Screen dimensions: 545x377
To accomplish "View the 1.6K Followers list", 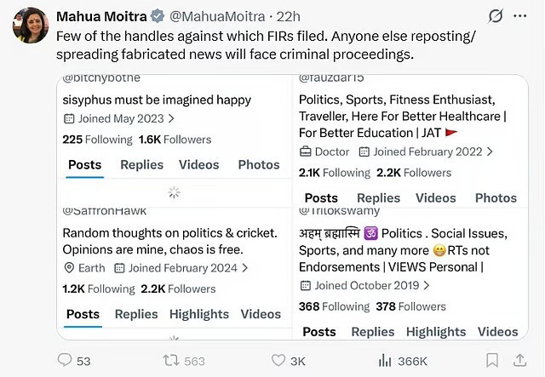I will [x=162, y=140].
